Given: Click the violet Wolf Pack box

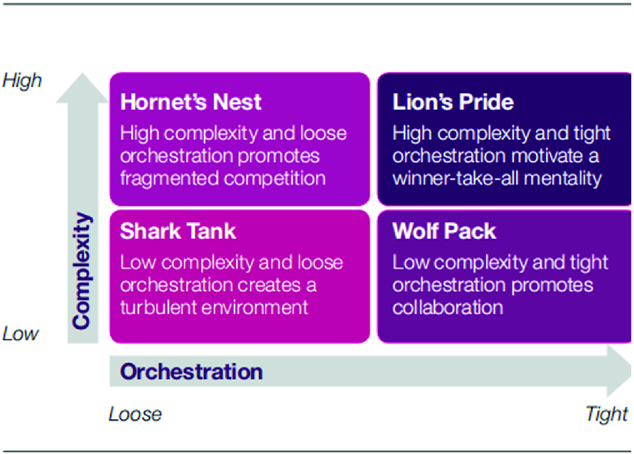Looking at the screenshot, I should tap(505, 277).
